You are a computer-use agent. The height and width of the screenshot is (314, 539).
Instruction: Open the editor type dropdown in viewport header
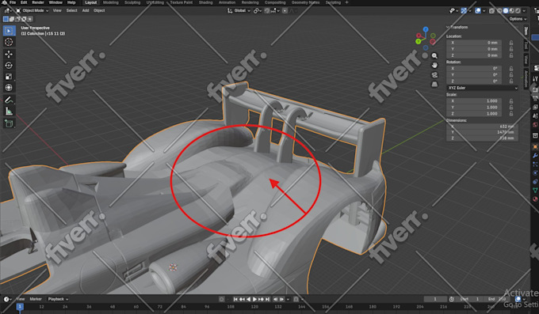click(7, 10)
